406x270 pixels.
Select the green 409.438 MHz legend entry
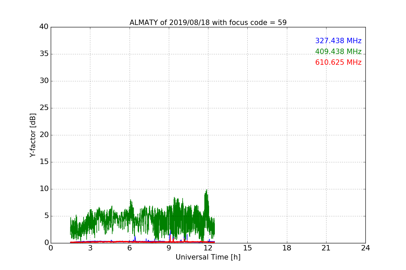[338, 52]
